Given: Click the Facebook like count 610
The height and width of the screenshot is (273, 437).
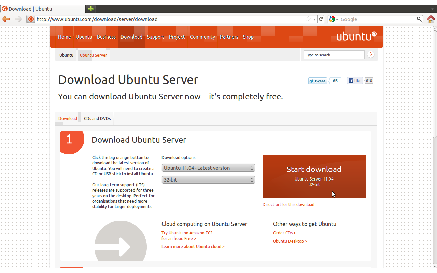Looking at the screenshot, I should point(369,81).
